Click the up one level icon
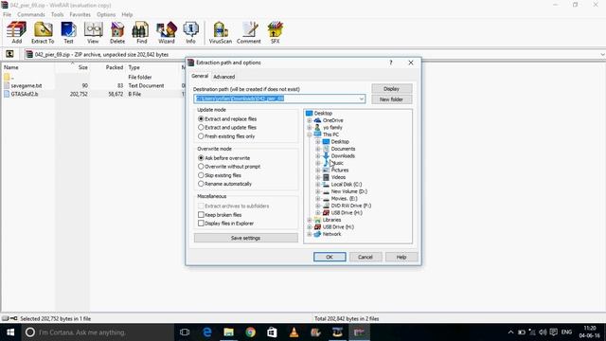 [9, 54]
